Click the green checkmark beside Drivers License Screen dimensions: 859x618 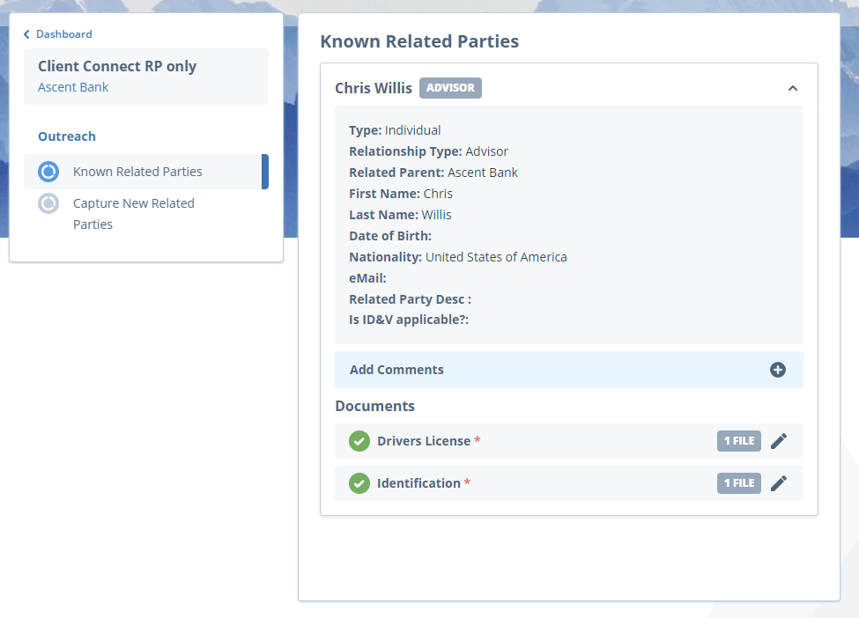[359, 440]
